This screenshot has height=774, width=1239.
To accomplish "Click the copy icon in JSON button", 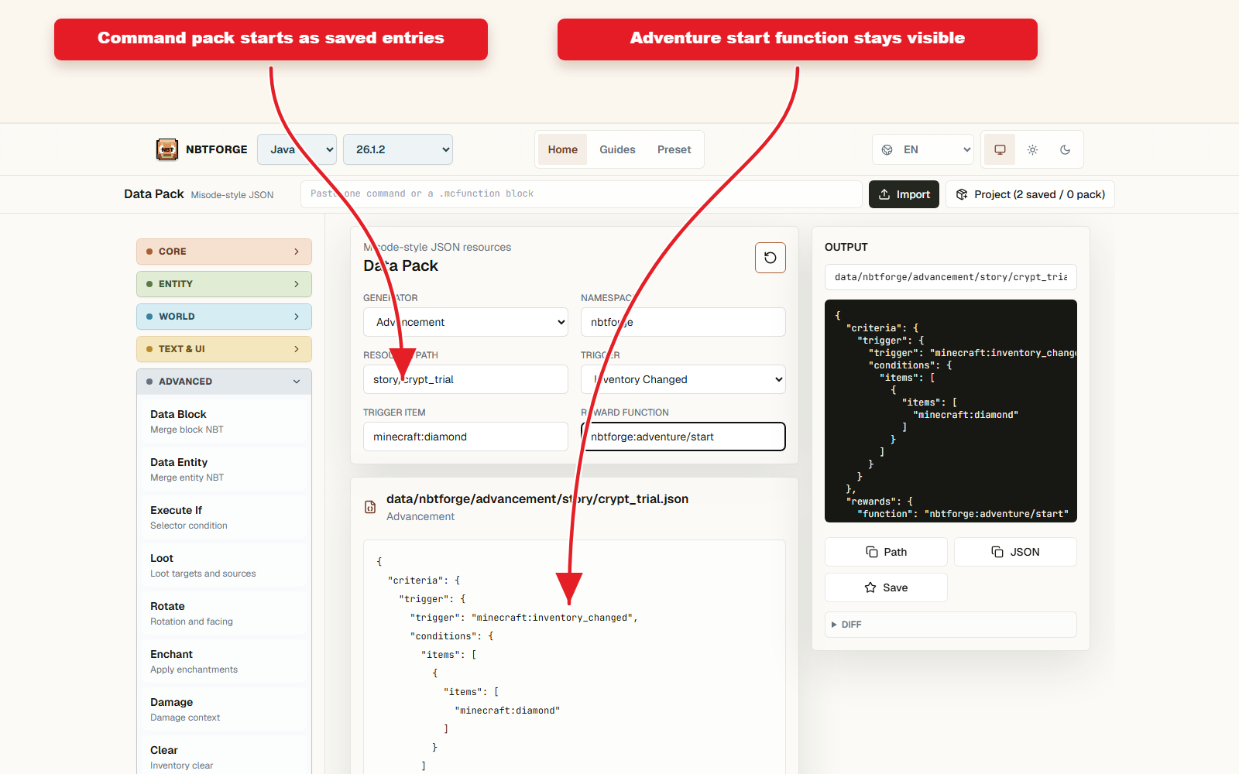I will point(997,552).
